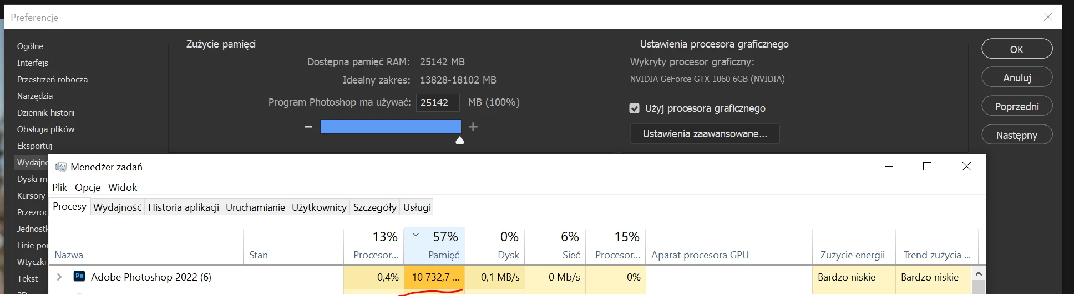The height and width of the screenshot is (296, 1074).
Task: Switch to the Usługi tab
Action: pos(417,207)
